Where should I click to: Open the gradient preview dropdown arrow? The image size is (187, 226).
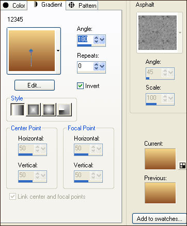tap(58, 50)
